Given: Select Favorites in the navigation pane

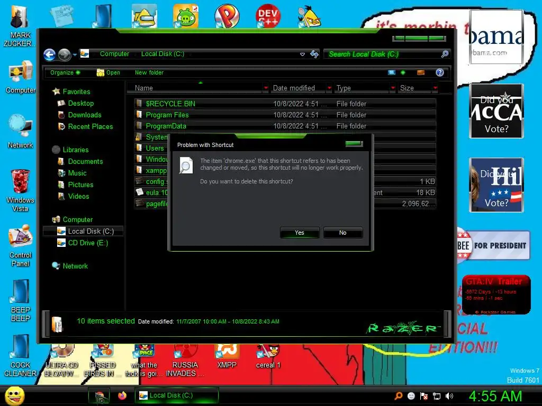Looking at the screenshot, I should tap(71, 91).
